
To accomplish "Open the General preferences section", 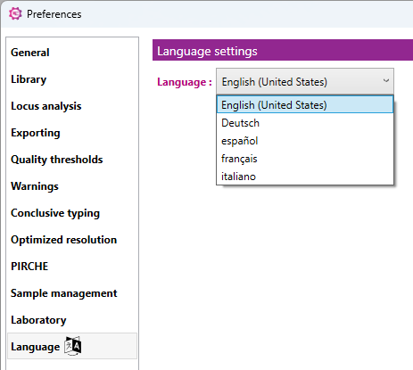I will 30,53.
